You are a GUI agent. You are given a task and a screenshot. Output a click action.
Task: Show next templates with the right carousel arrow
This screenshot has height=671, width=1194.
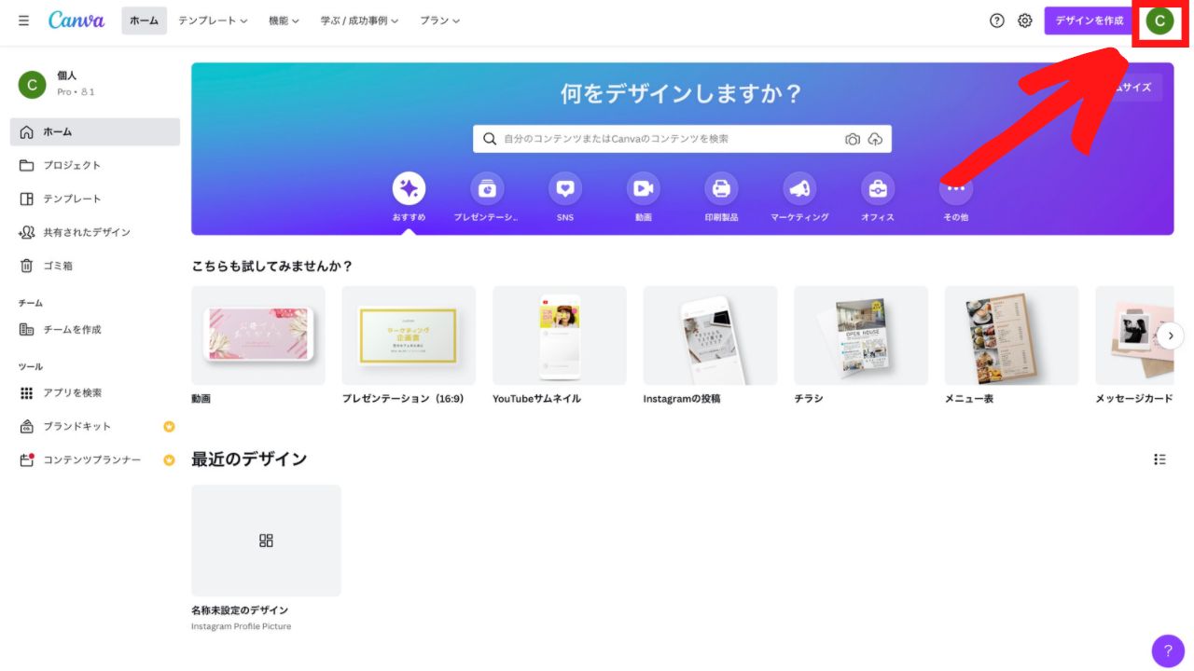coord(1171,335)
